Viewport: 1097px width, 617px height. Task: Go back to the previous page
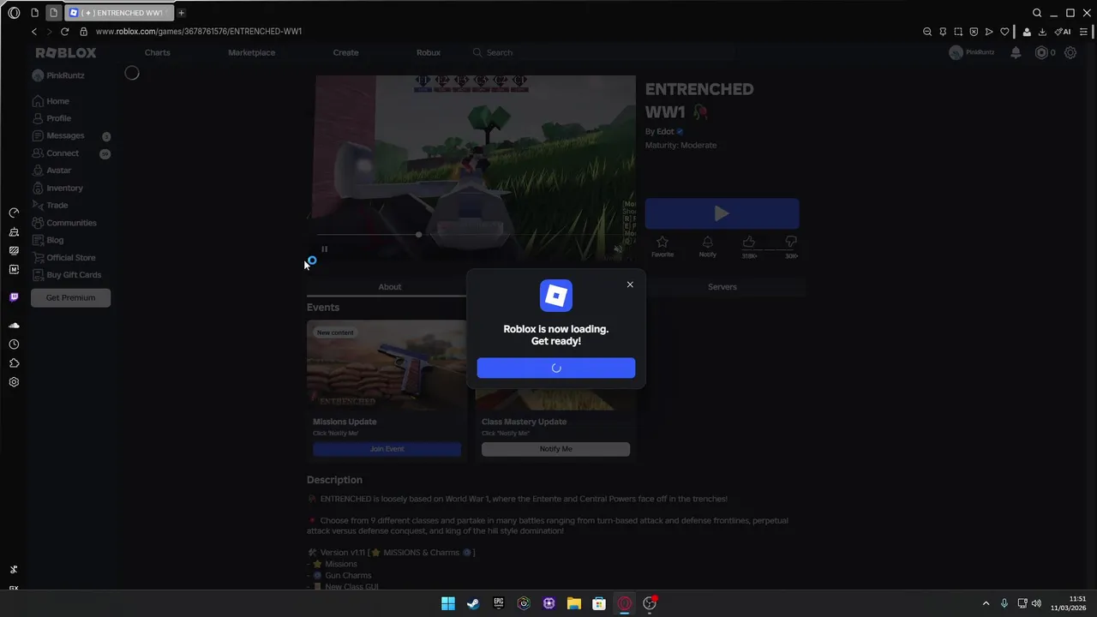pos(34,32)
